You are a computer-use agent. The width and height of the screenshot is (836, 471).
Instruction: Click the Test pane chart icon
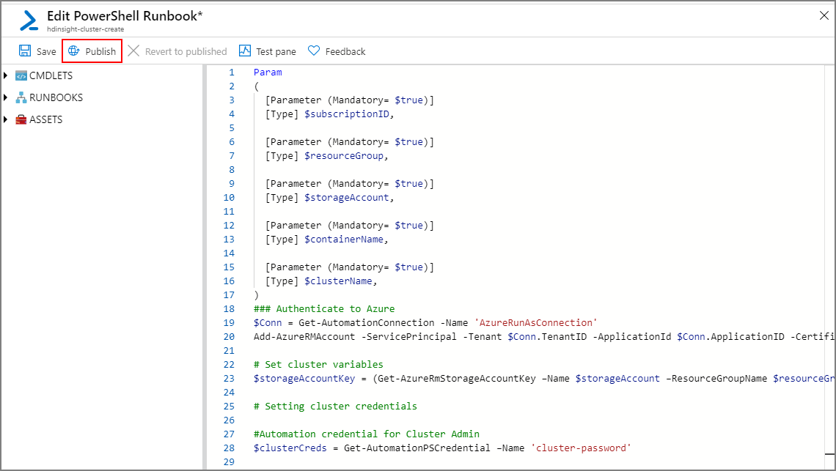tap(245, 51)
